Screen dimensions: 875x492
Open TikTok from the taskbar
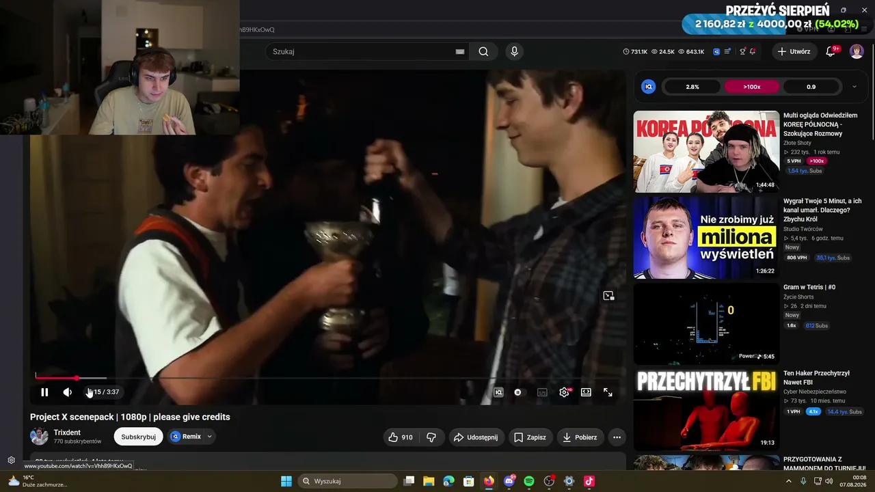tap(589, 481)
